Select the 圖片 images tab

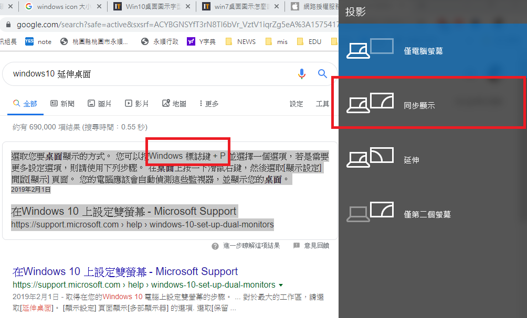100,104
